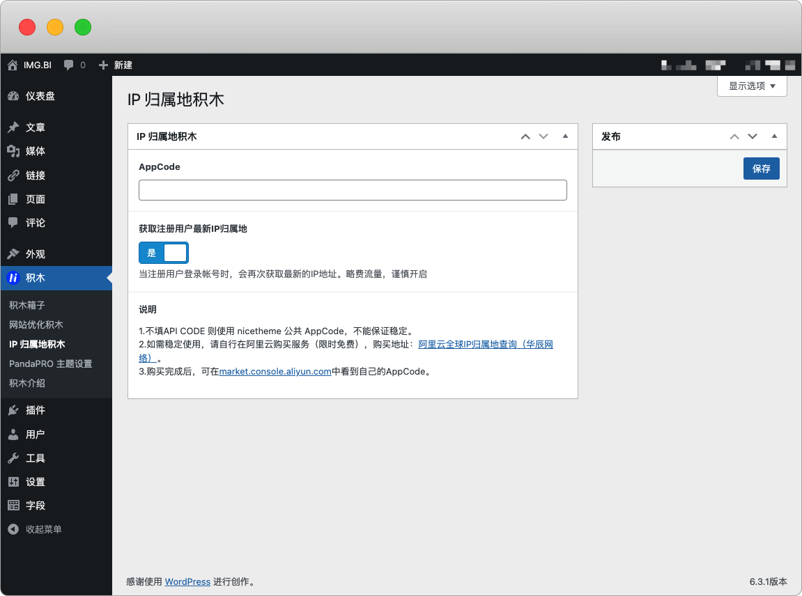Click the 媒体 media icon

click(13, 151)
